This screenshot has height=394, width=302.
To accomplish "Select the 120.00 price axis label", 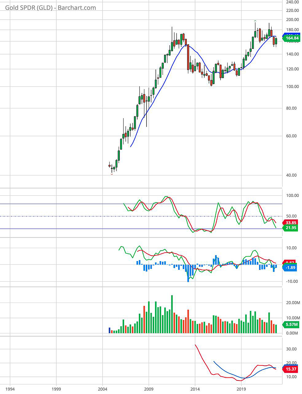I will (x=292, y=69).
